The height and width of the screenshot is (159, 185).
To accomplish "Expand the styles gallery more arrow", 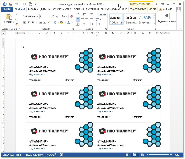I will point(154,23).
